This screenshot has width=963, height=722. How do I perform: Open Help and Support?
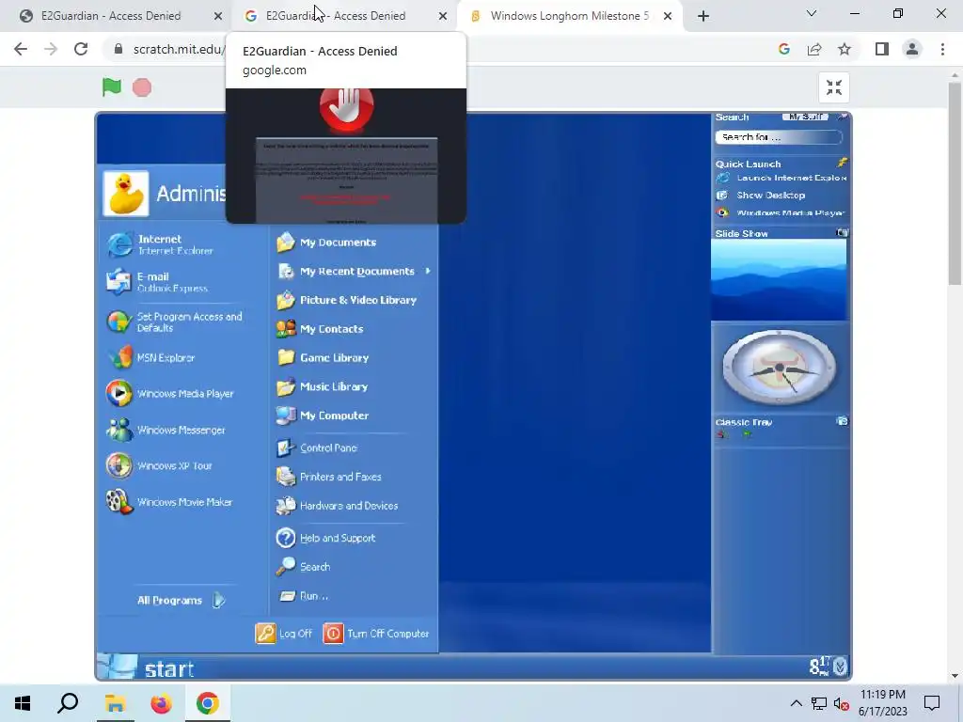(x=325, y=538)
